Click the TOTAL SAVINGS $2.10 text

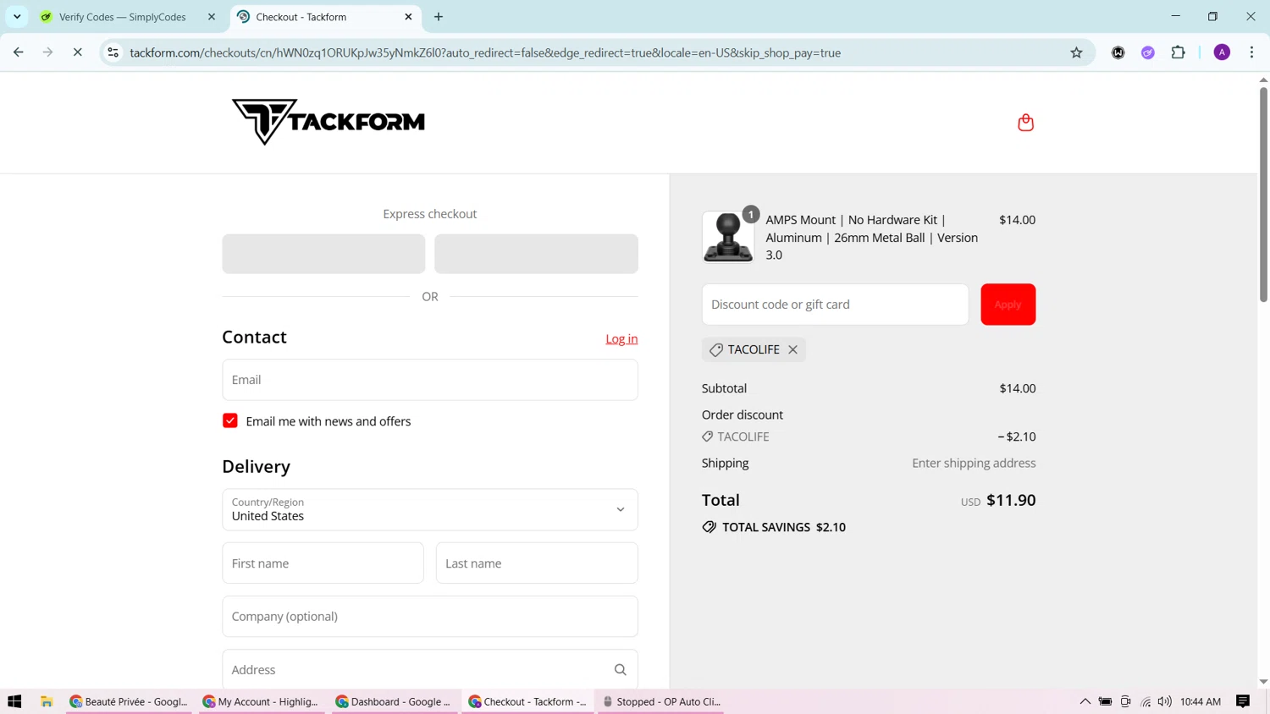pyautogui.click(x=784, y=527)
